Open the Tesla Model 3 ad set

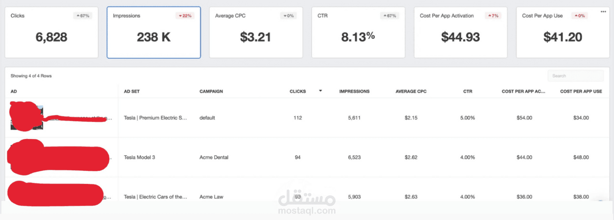[x=140, y=157]
